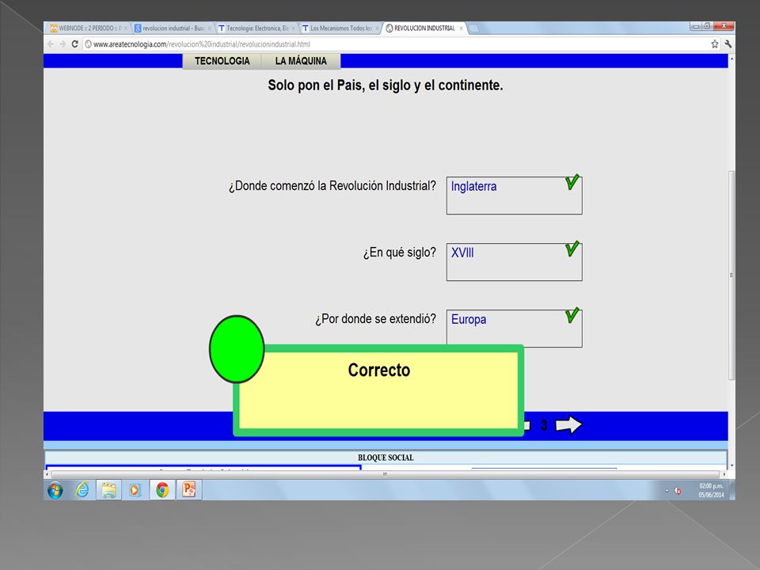Open Windows Explorer folder in taskbar
The width and height of the screenshot is (760, 570).
coord(108,490)
